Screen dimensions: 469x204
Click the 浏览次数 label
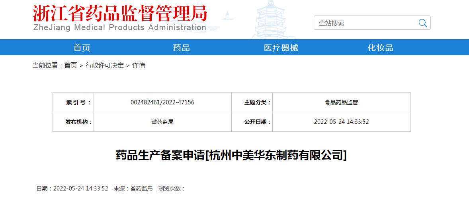coord(172,189)
